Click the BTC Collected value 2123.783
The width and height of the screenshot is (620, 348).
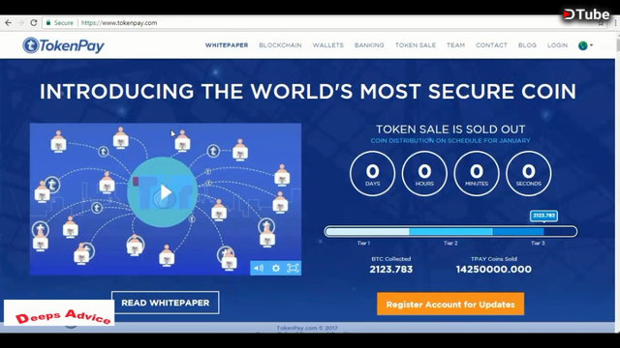391,270
